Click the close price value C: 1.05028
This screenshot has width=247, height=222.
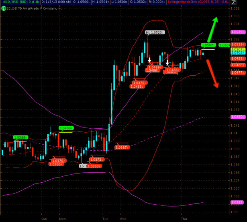[139, 2]
